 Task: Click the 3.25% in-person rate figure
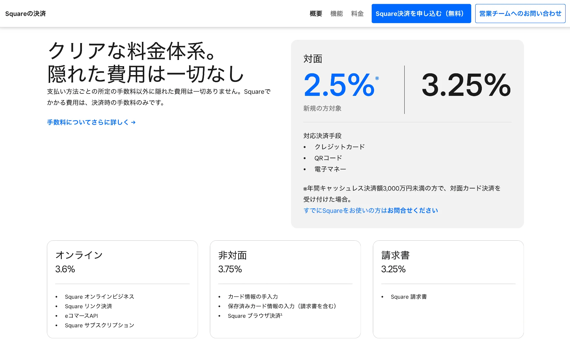pyautogui.click(x=466, y=85)
